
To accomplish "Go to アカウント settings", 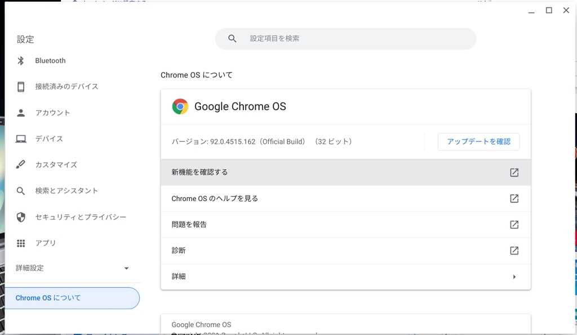I will click(x=52, y=112).
